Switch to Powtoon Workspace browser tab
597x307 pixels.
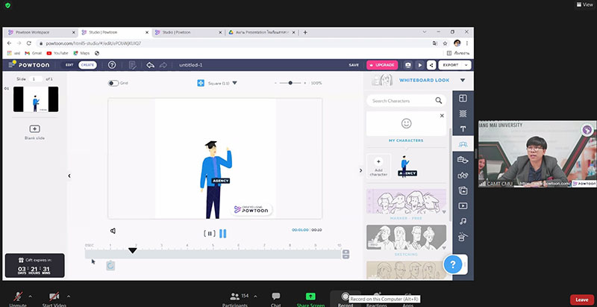40,32
